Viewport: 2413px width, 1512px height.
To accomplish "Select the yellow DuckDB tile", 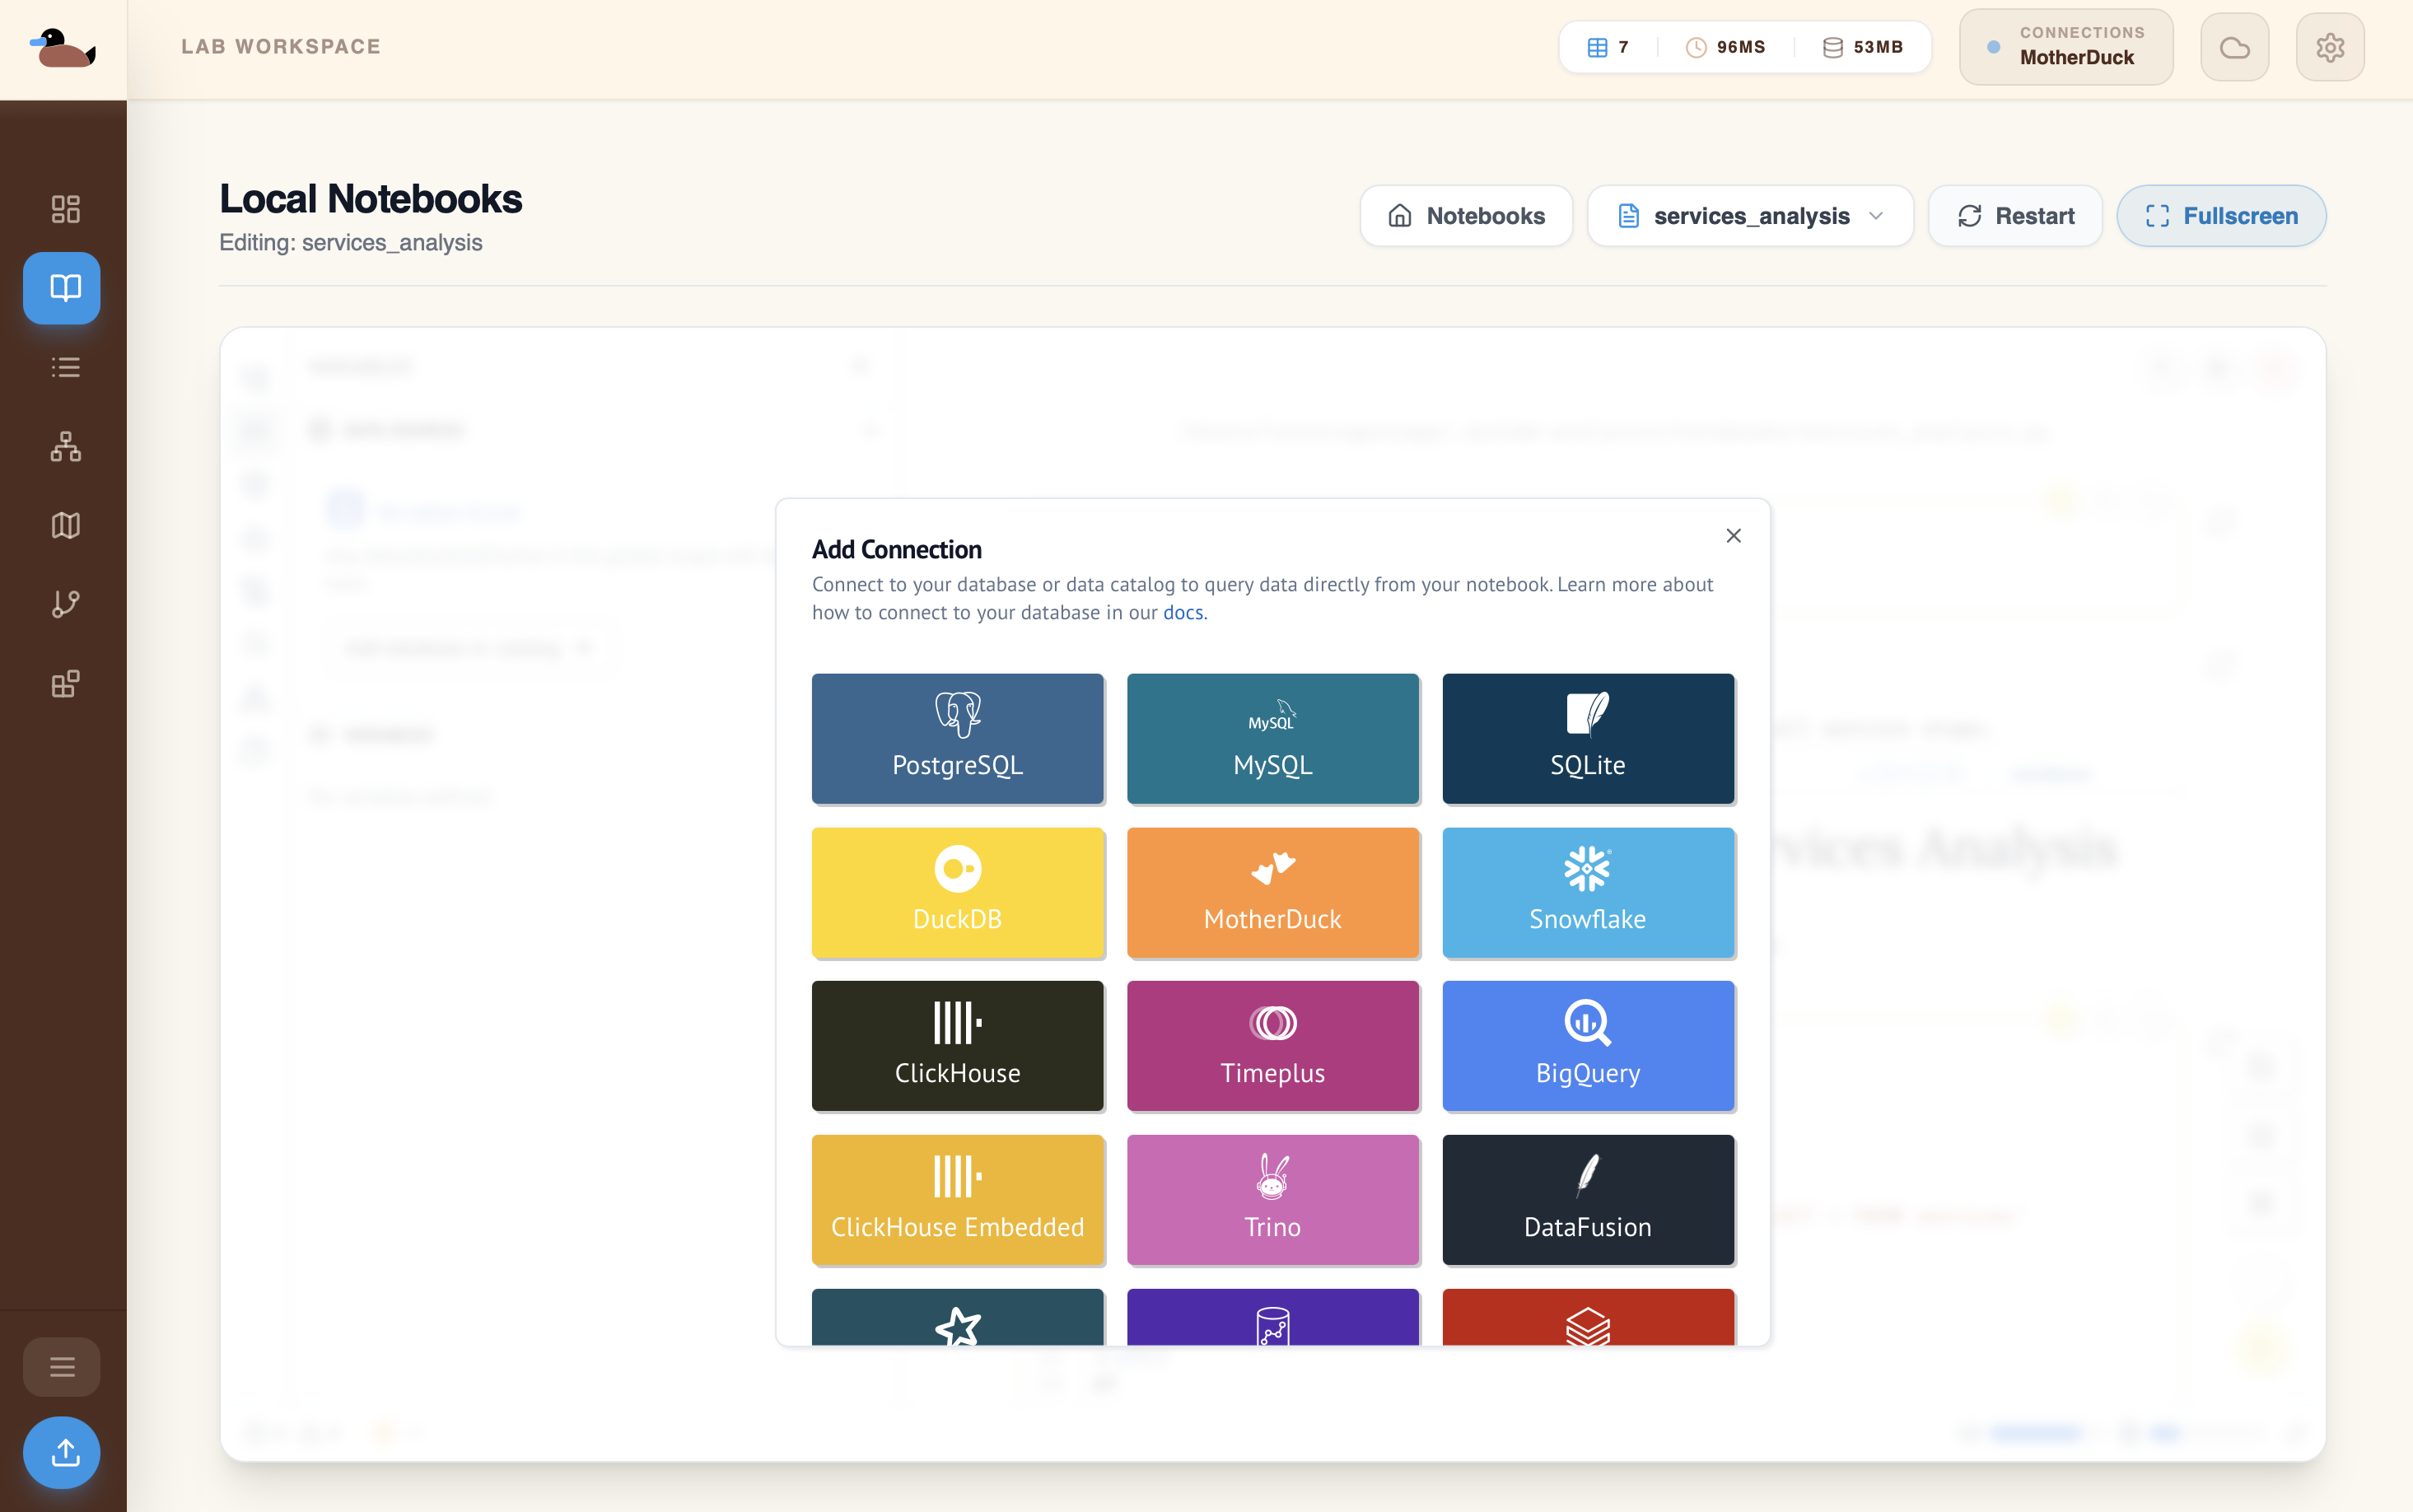I will 957,892.
